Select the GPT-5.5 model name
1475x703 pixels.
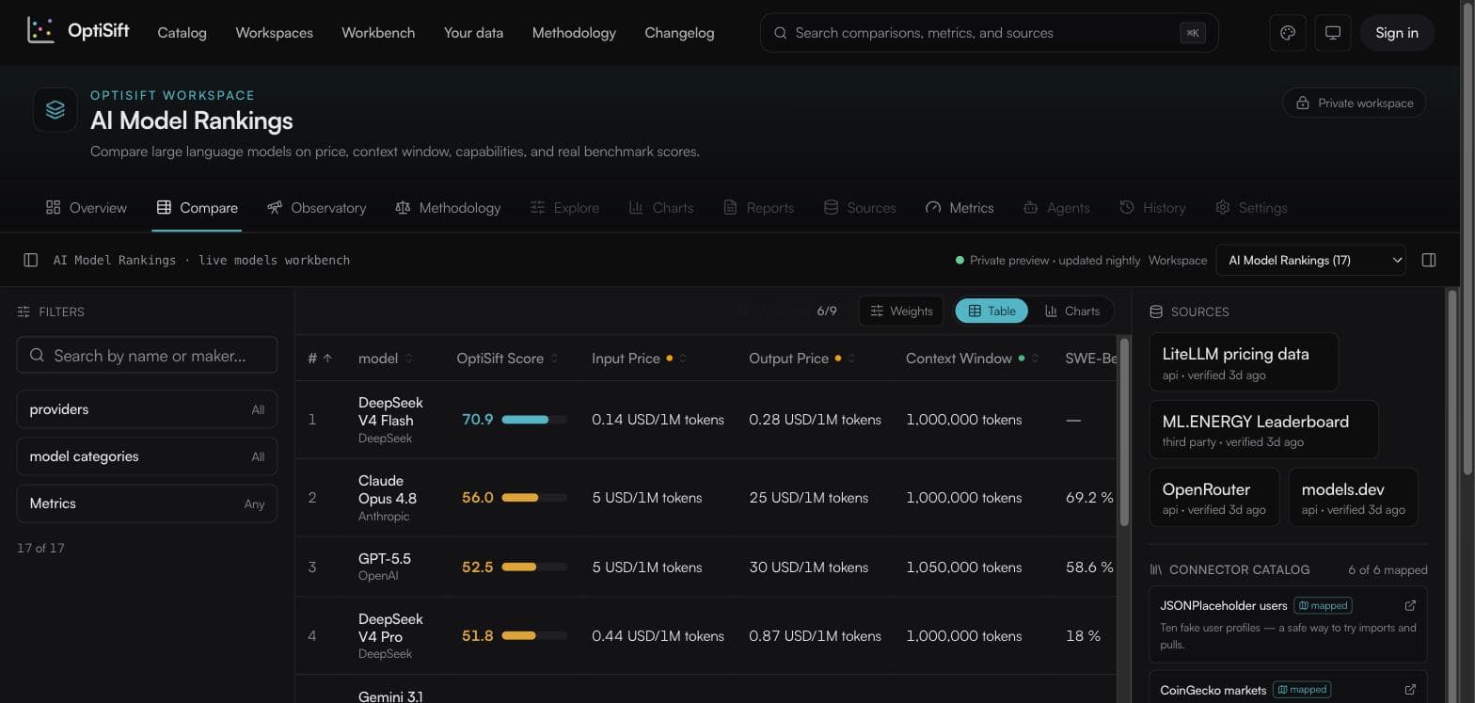pyautogui.click(x=385, y=558)
